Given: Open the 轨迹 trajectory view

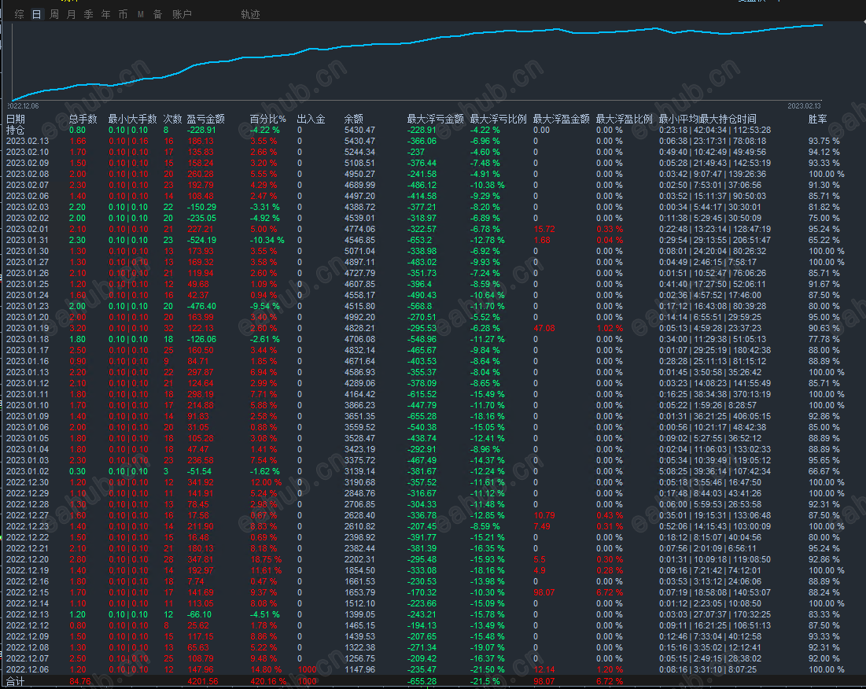Looking at the screenshot, I should pyautogui.click(x=250, y=14).
